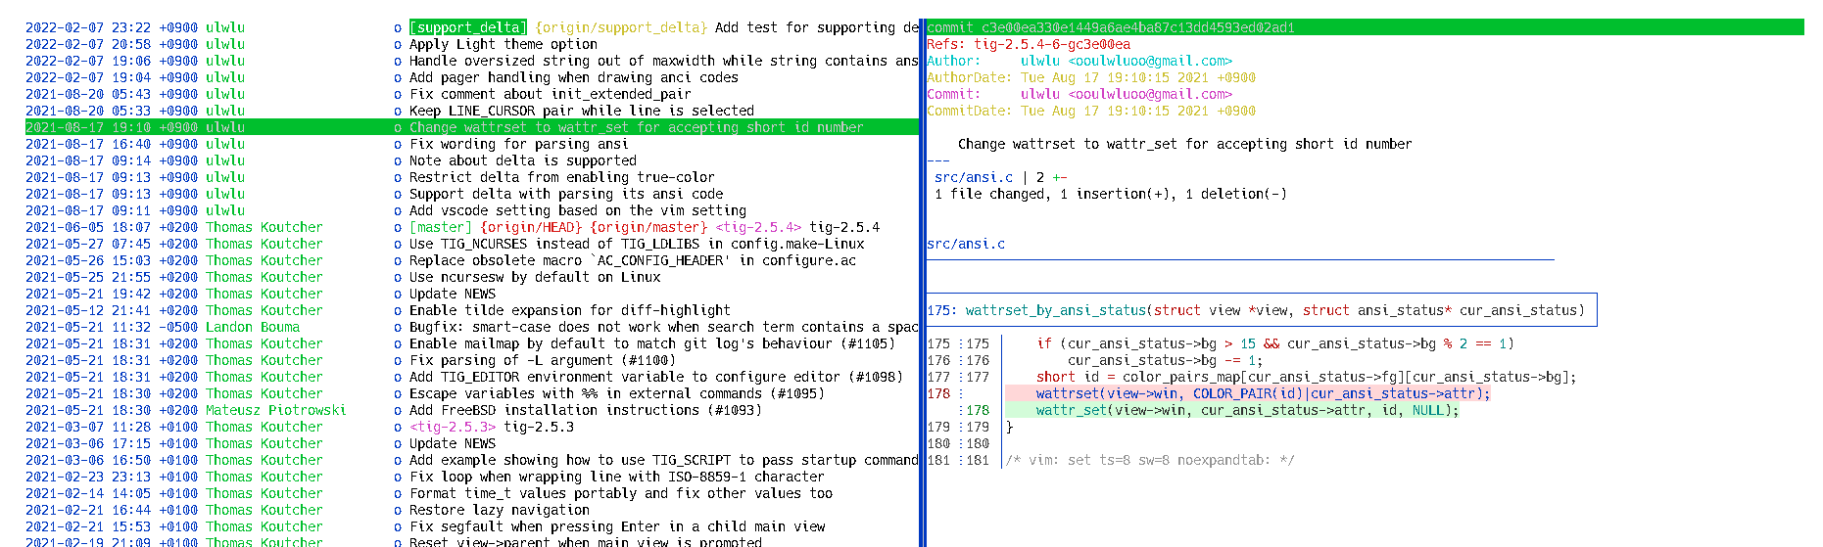Click the CommitDate line
Image resolution: width=1823 pixels, height=547 pixels.
click(1091, 111)
